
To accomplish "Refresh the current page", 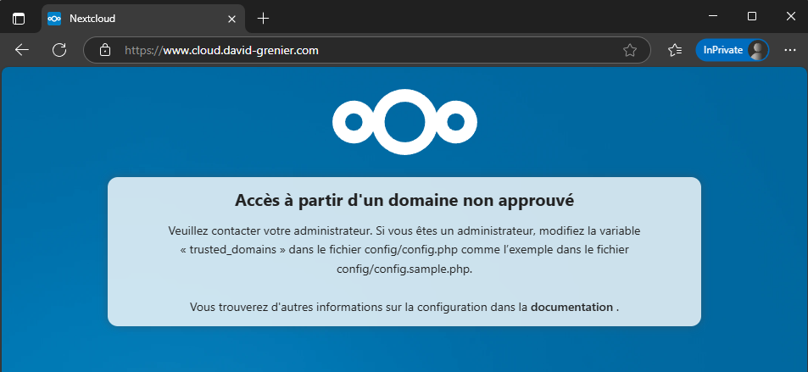I will [x=59, y=50].
